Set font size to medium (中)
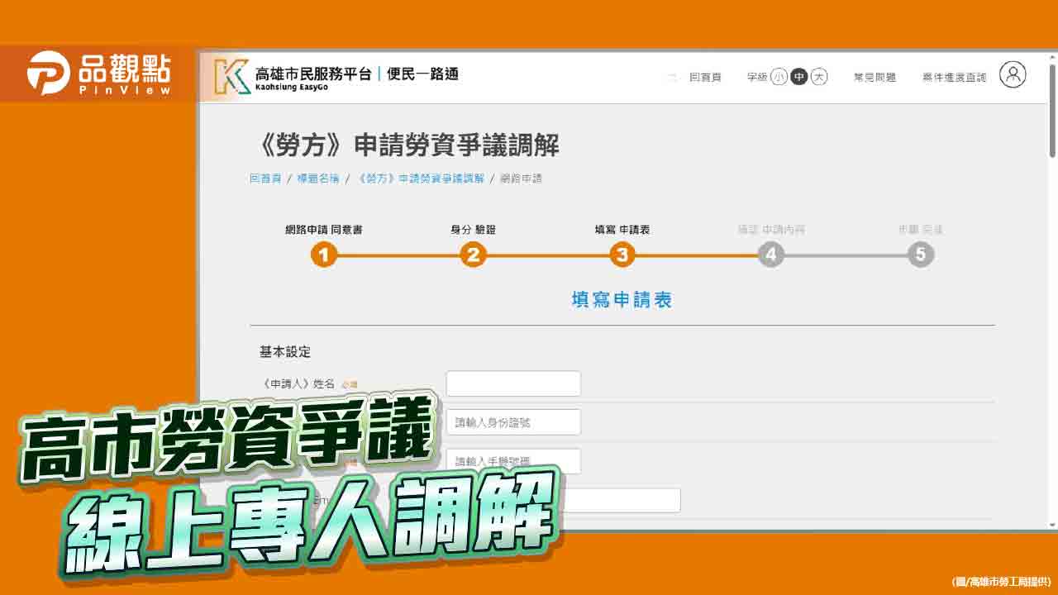This screenshot has height=595, width=1058. point(798,77)
